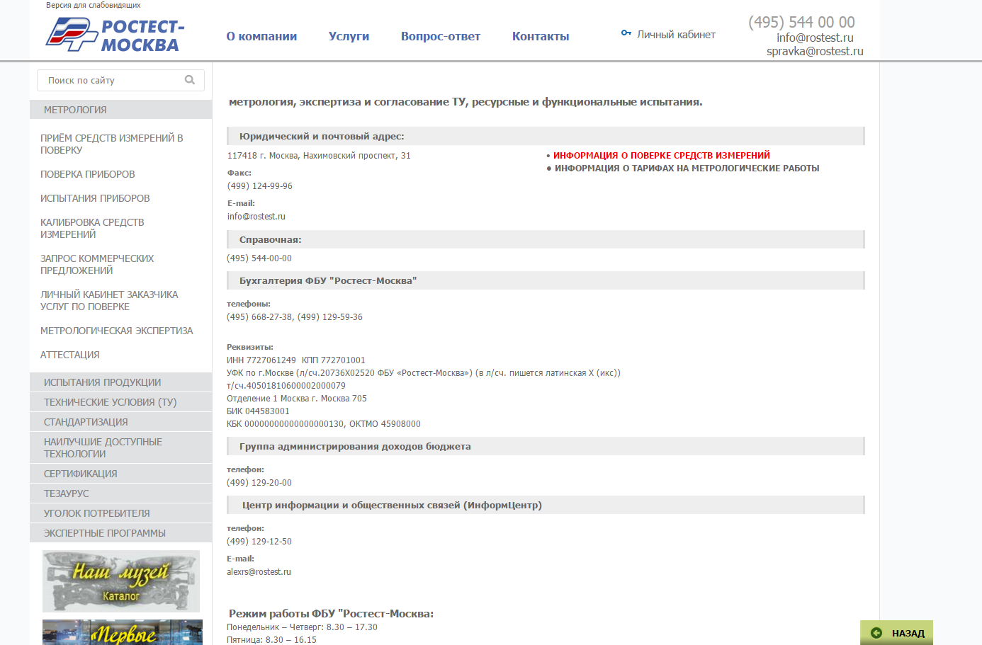This screenshot has width=982, height=645.
Task: Select МЕТРОЛОГИЯ sidebar section
Action: pyautogui.click(x=120, y=110)
